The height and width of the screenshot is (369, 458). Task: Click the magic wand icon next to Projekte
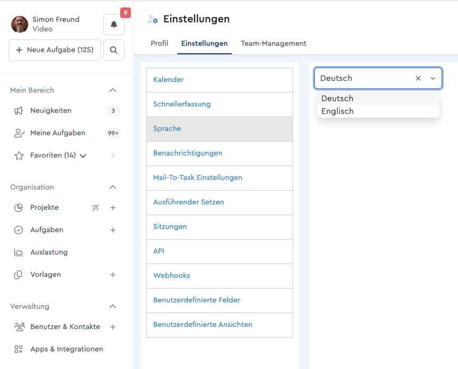pos(96,208)
